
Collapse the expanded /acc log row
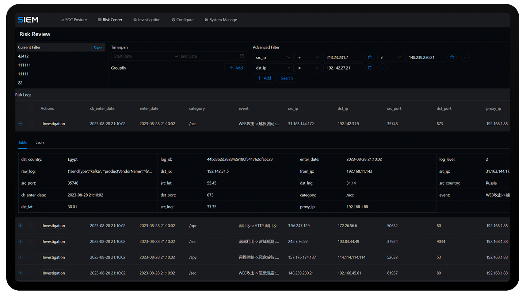coord(20,124)
